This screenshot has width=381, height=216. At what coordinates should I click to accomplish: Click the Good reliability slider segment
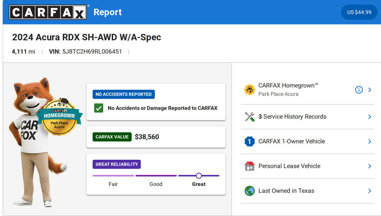[156, 176]
